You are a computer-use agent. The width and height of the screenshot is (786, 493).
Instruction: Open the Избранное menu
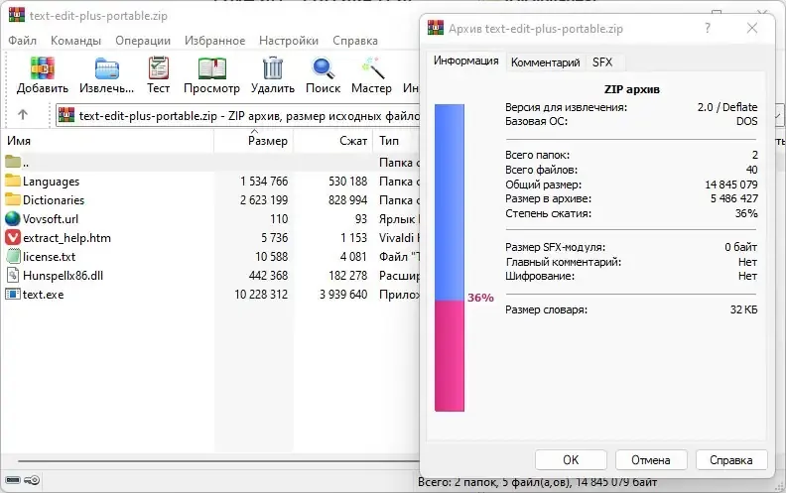coord(214,41)
